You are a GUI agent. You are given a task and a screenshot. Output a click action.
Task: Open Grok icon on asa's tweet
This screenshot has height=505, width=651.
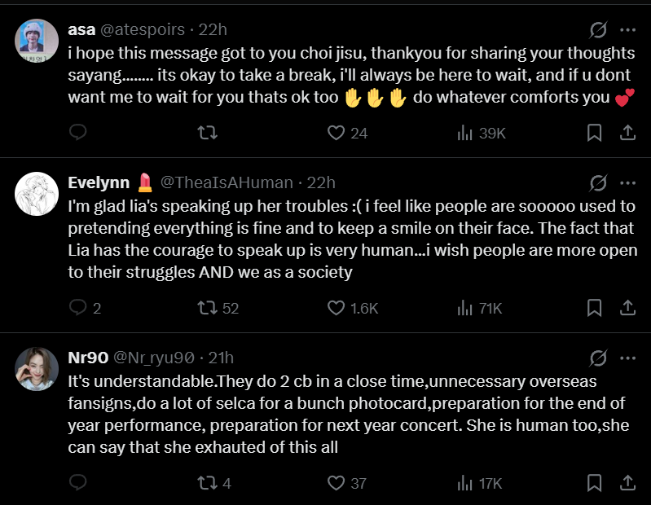(x=598, y=30)
